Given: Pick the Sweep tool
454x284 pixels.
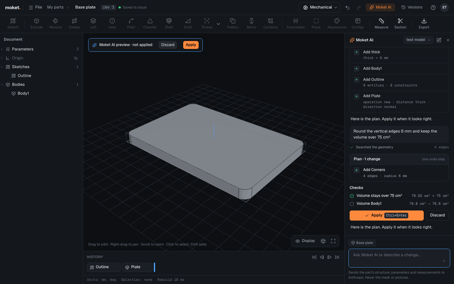Looking at the screenshot, I should click(74, 24).
